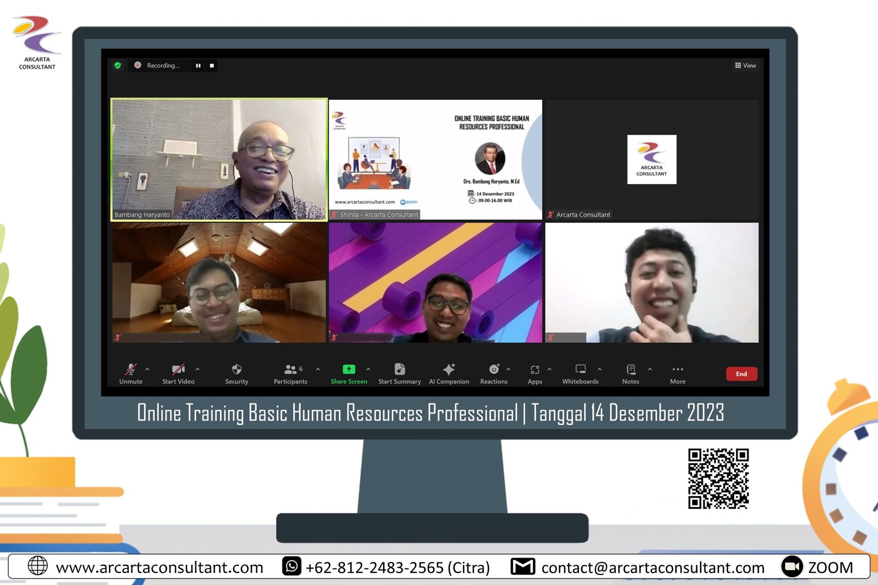Open the Apps icon
878x585 pixels.
[534, 370]
